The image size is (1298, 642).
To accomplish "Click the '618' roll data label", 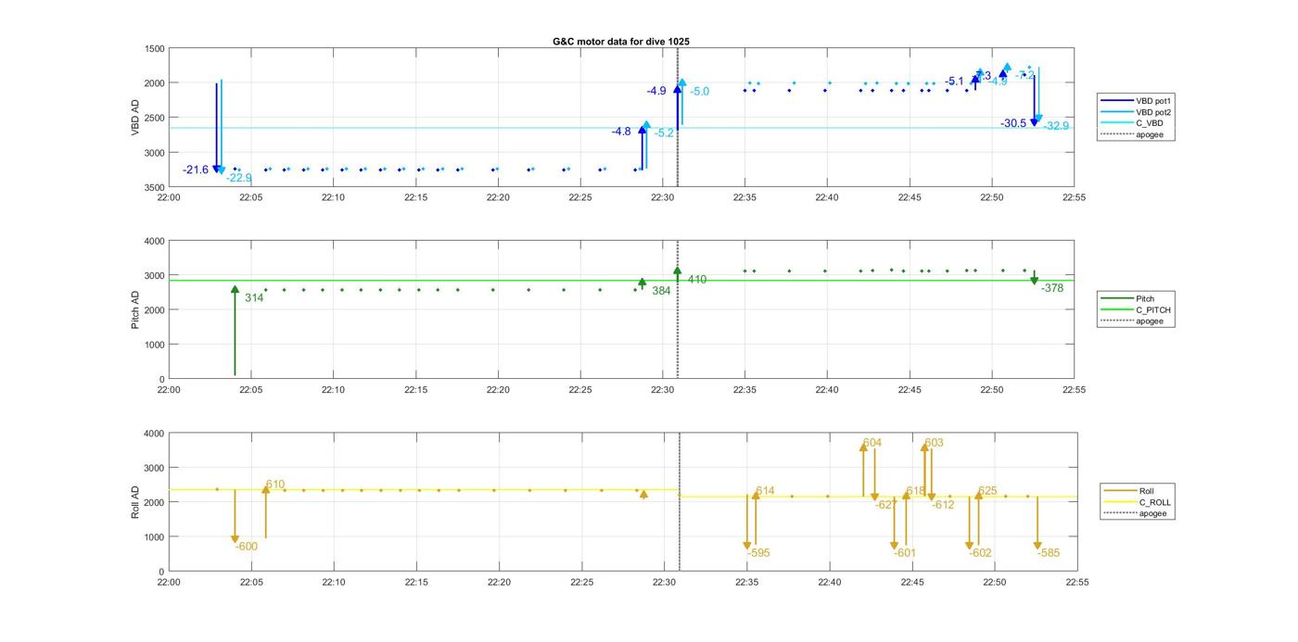I will pyautogui.click(x=916, y=491).
